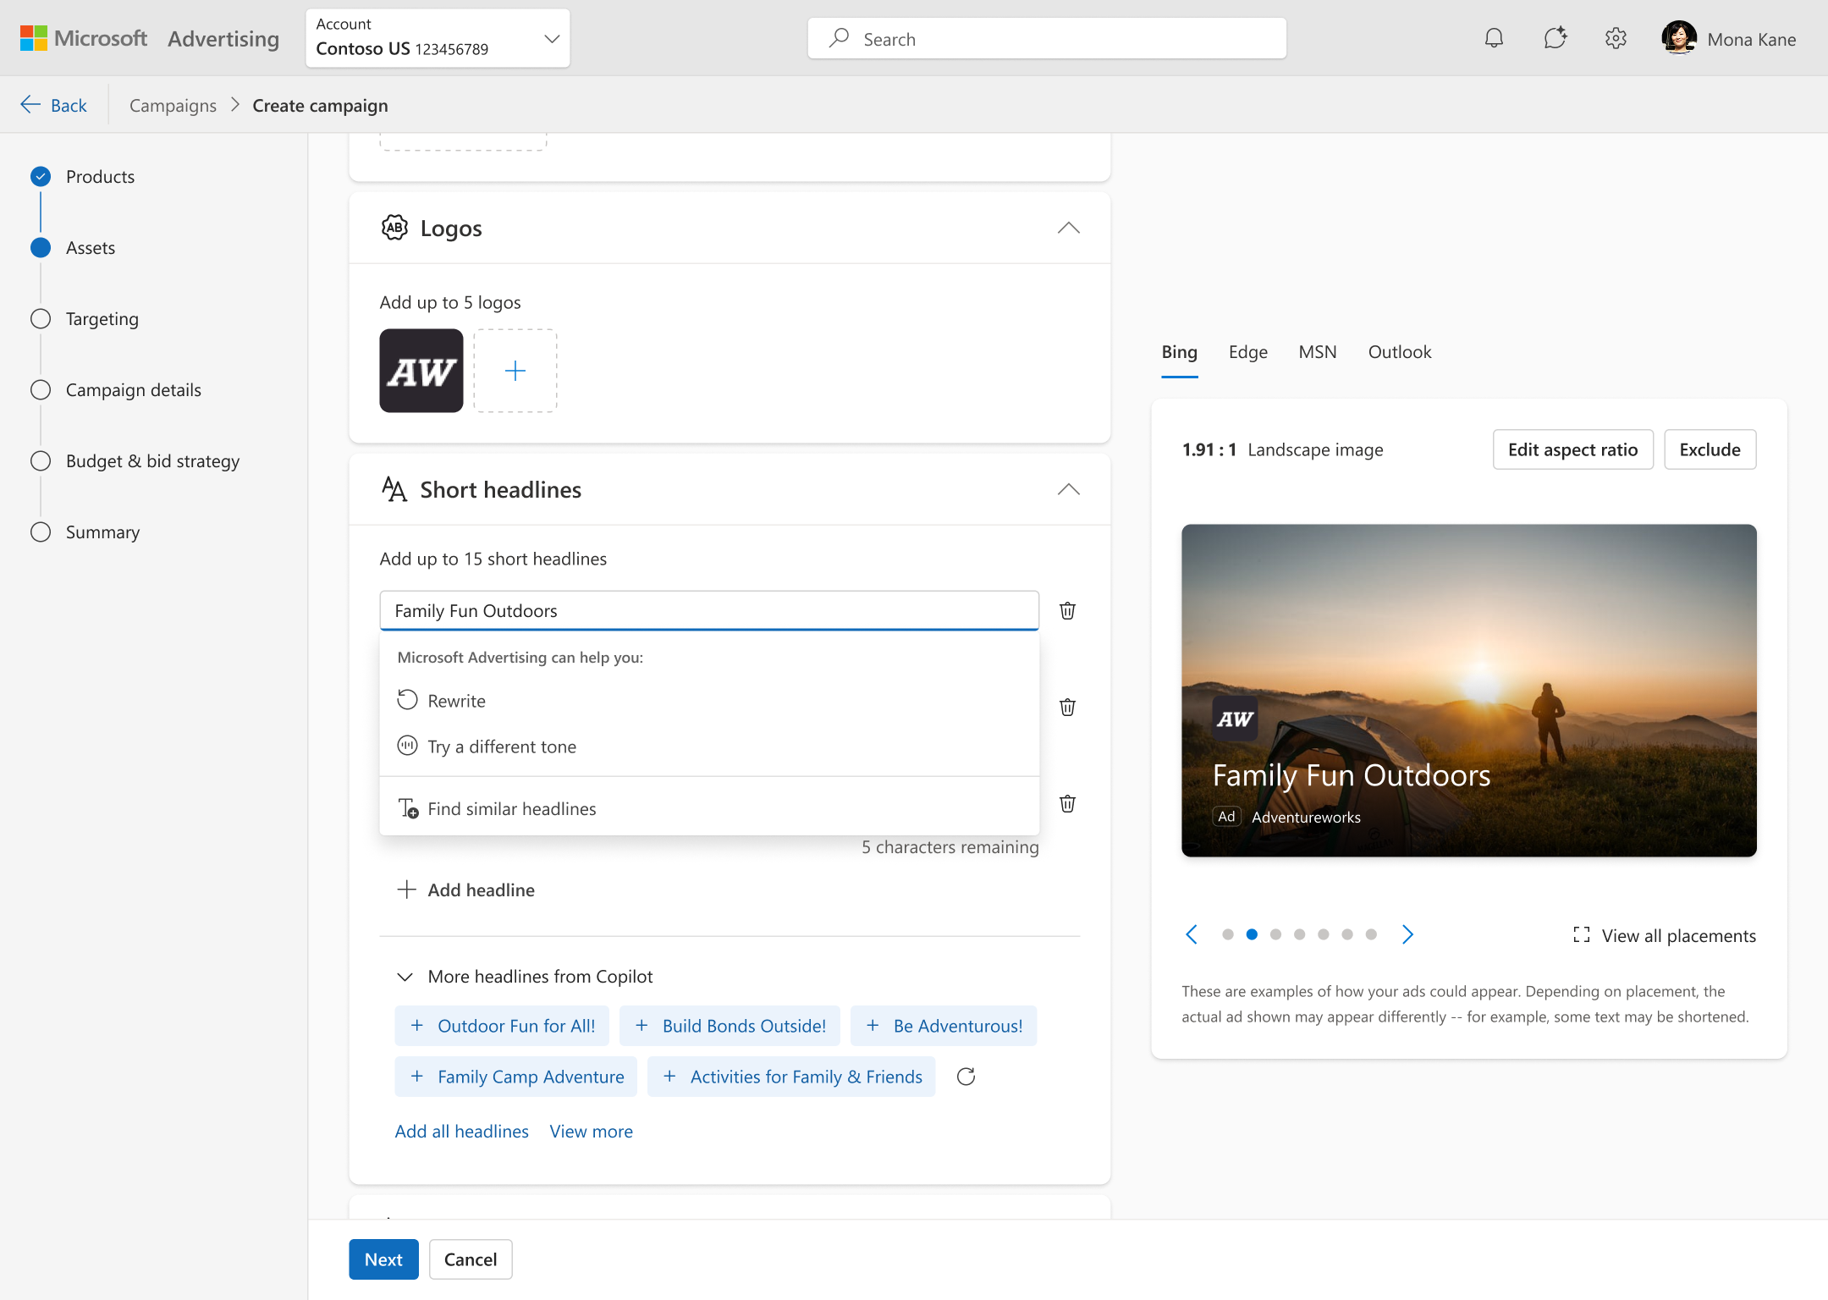
Task: Go to the previous ad preview
Action: click(1192, 934)
